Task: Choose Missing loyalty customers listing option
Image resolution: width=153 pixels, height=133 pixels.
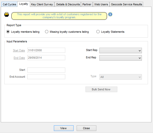Action: pyautogui.click(x=47, y=32)
